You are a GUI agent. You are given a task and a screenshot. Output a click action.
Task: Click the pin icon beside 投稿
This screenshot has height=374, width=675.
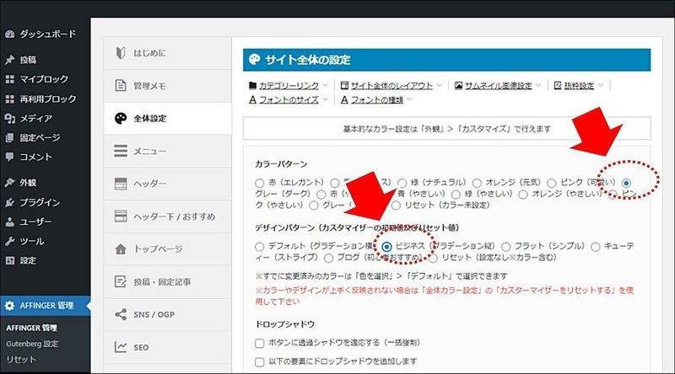[9, 60]
